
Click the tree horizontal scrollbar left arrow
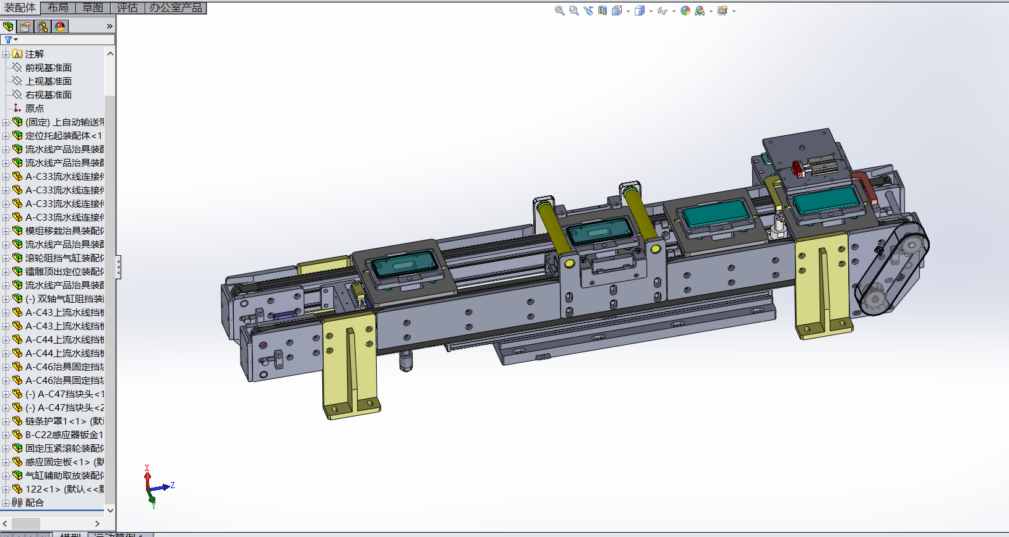[x=6, y=523]
